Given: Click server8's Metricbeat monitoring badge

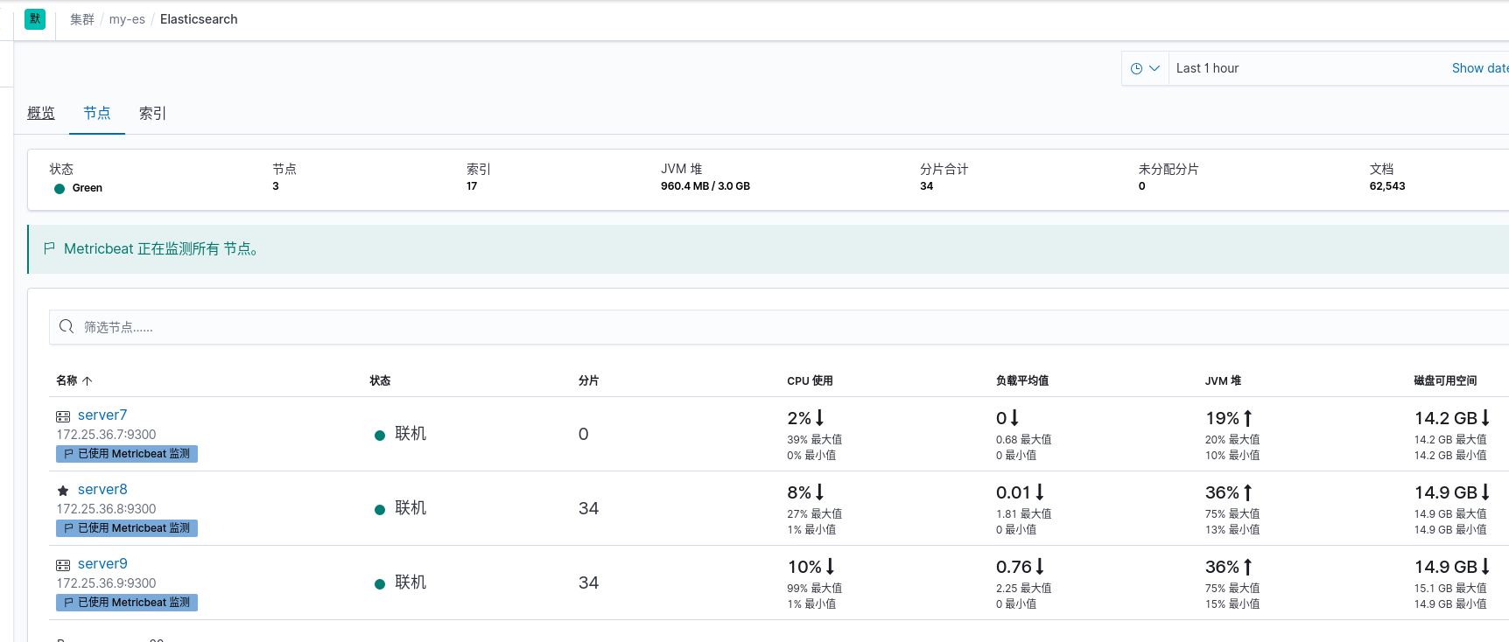Looking at the screenshot, I should [x=127, y=528].
